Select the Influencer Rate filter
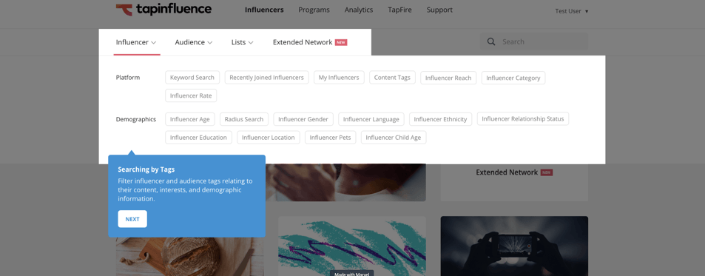This screenshot has width=705, height=276. 191,95
